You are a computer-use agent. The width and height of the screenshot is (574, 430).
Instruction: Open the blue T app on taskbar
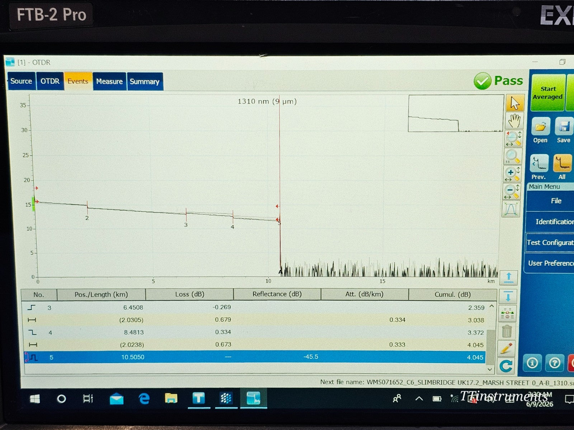[x=198, y=398]
